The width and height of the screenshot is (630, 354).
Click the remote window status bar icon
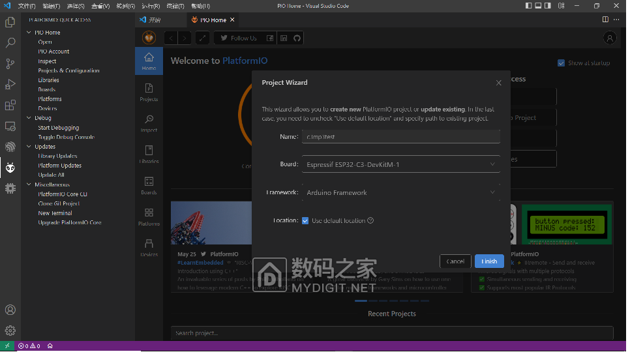pos(7,347)
